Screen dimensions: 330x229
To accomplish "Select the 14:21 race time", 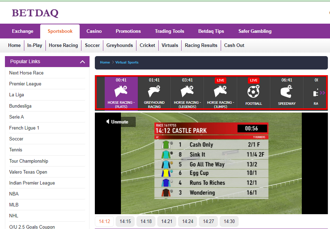I will tap(167, 222).
